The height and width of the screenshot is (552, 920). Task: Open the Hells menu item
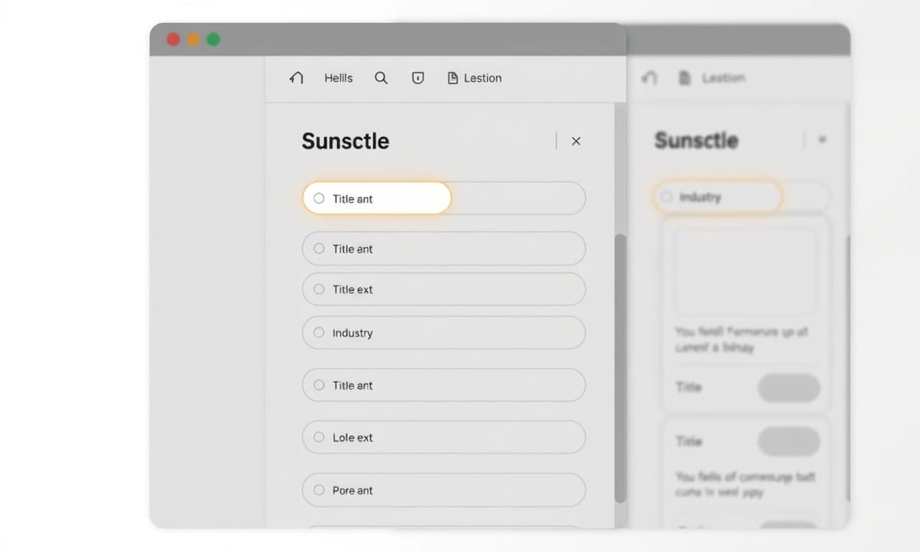[x=338, y=78]
